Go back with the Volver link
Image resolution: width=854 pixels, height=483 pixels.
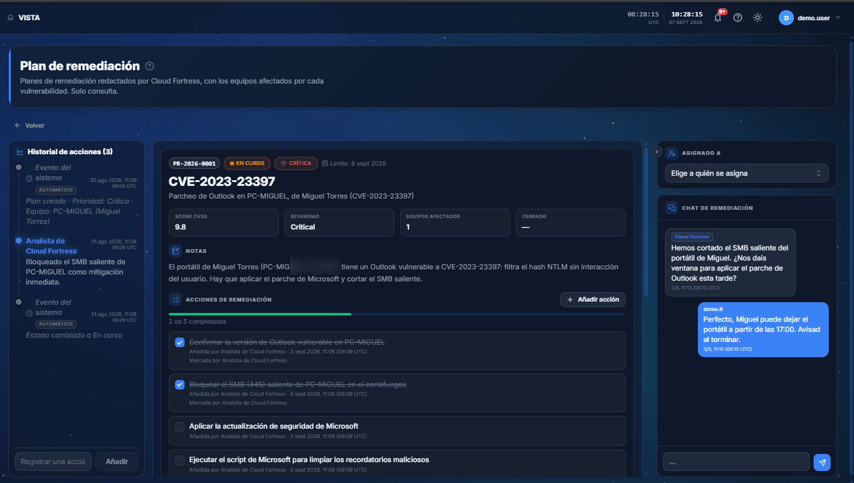[30, 125]
